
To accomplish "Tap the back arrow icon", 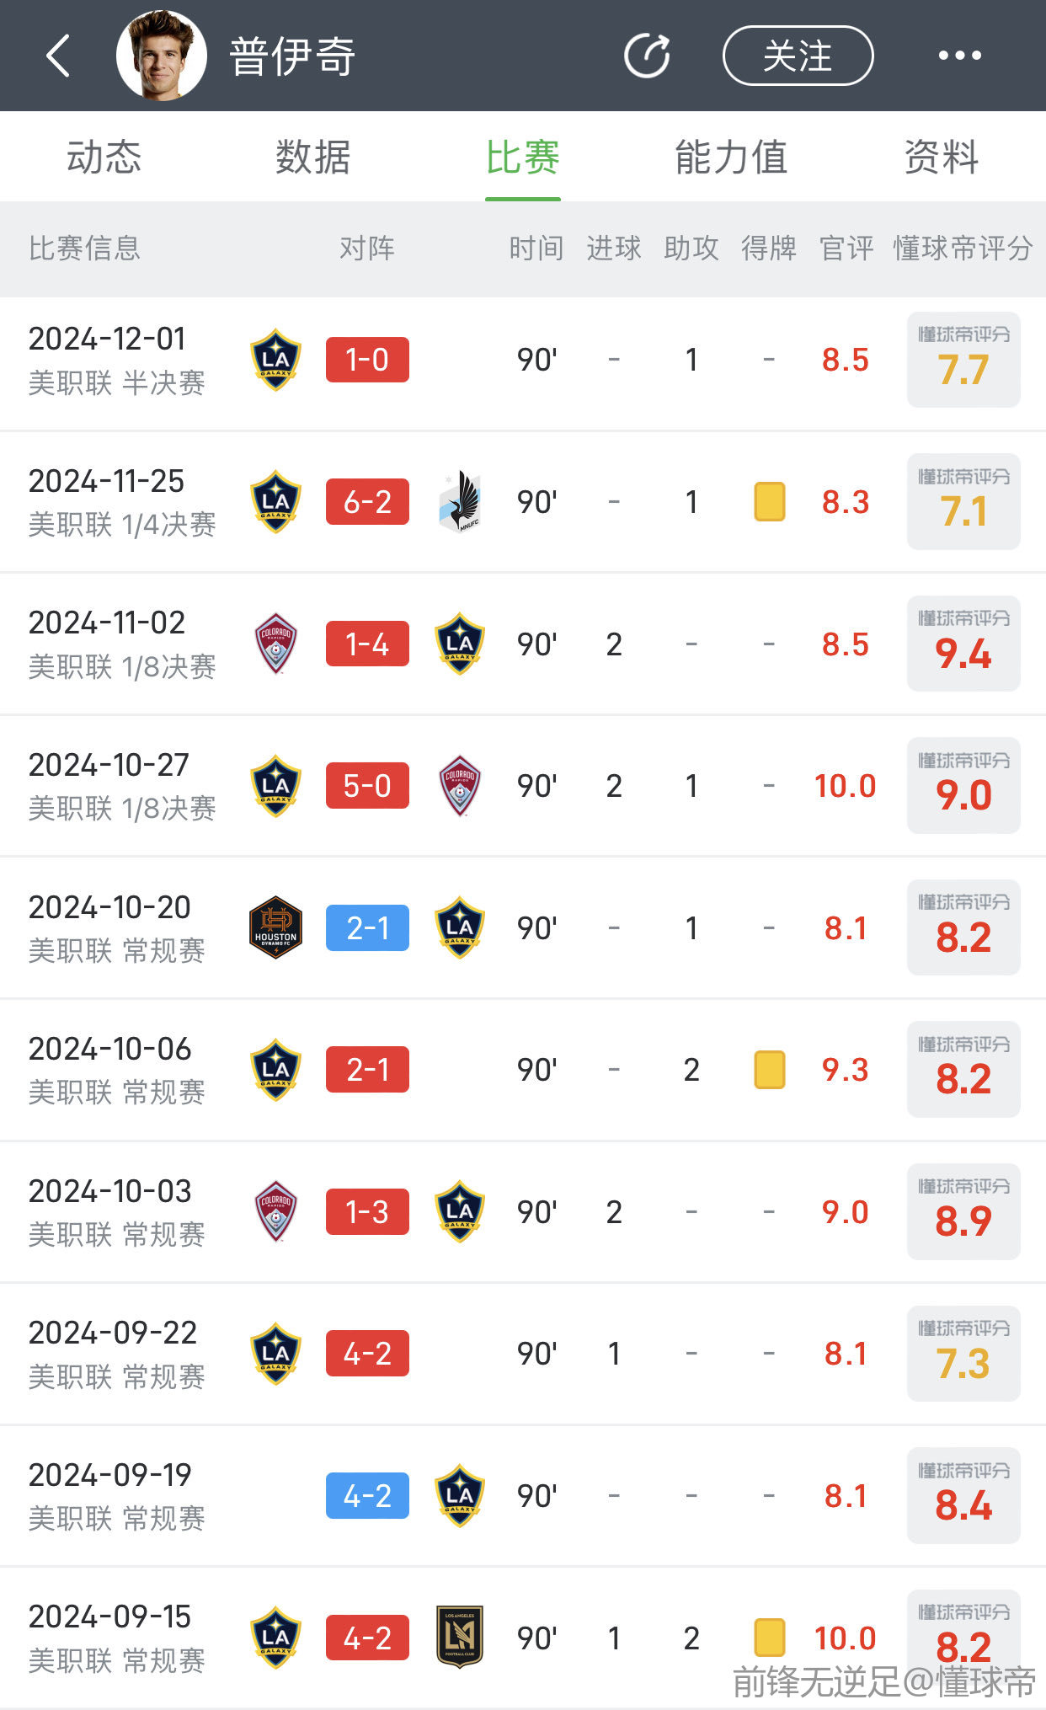I will [x=58, y=56].
